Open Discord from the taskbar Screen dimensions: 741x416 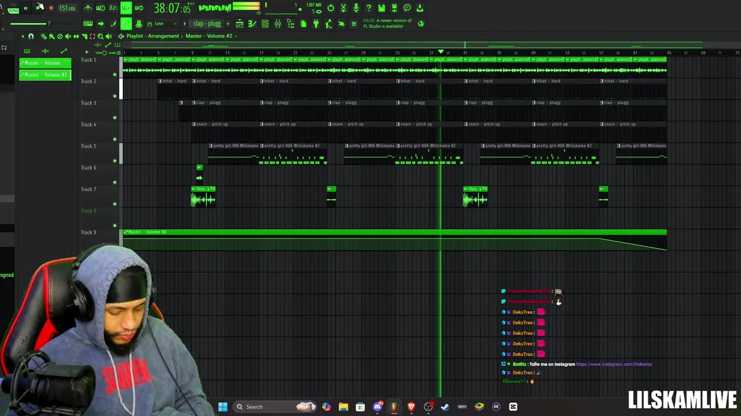point(377,407)
